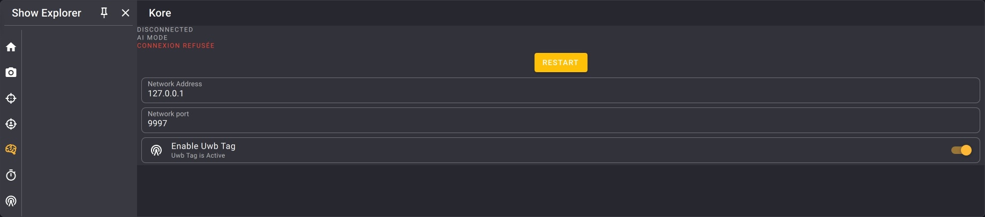
Task: Click the signal icon beside Enable Uwb Tag
Action: pos(156,150)
